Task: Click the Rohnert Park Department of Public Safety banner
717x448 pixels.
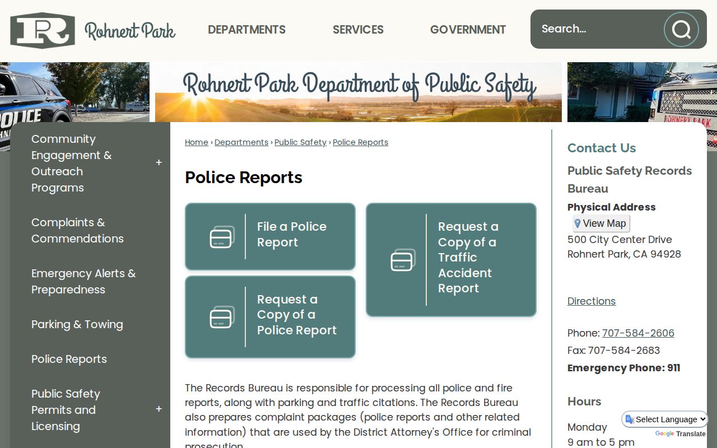Action: [x=358, y=92]
